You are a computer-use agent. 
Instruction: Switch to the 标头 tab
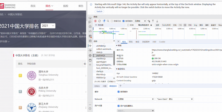124,42
